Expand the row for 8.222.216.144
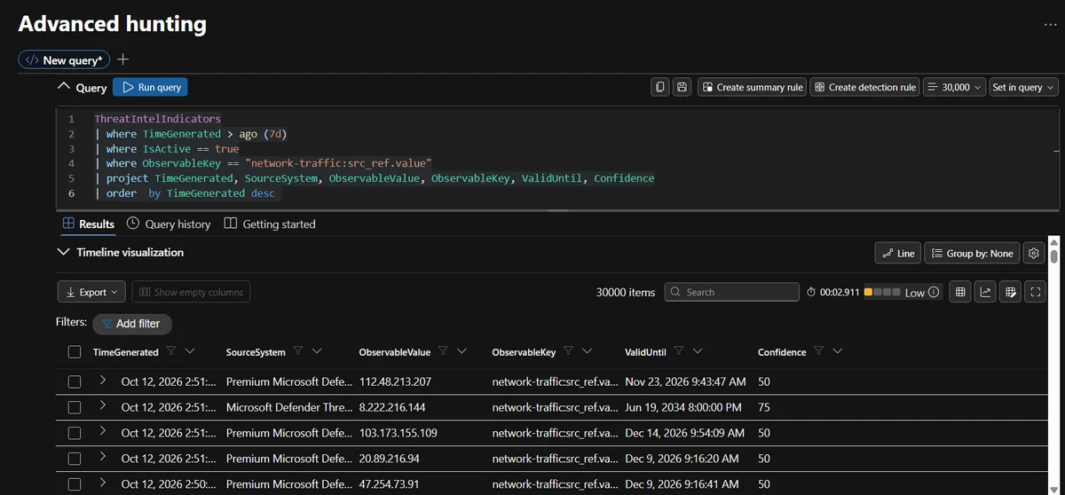Screen dimensions: 1065x495 tap(103, 405)
